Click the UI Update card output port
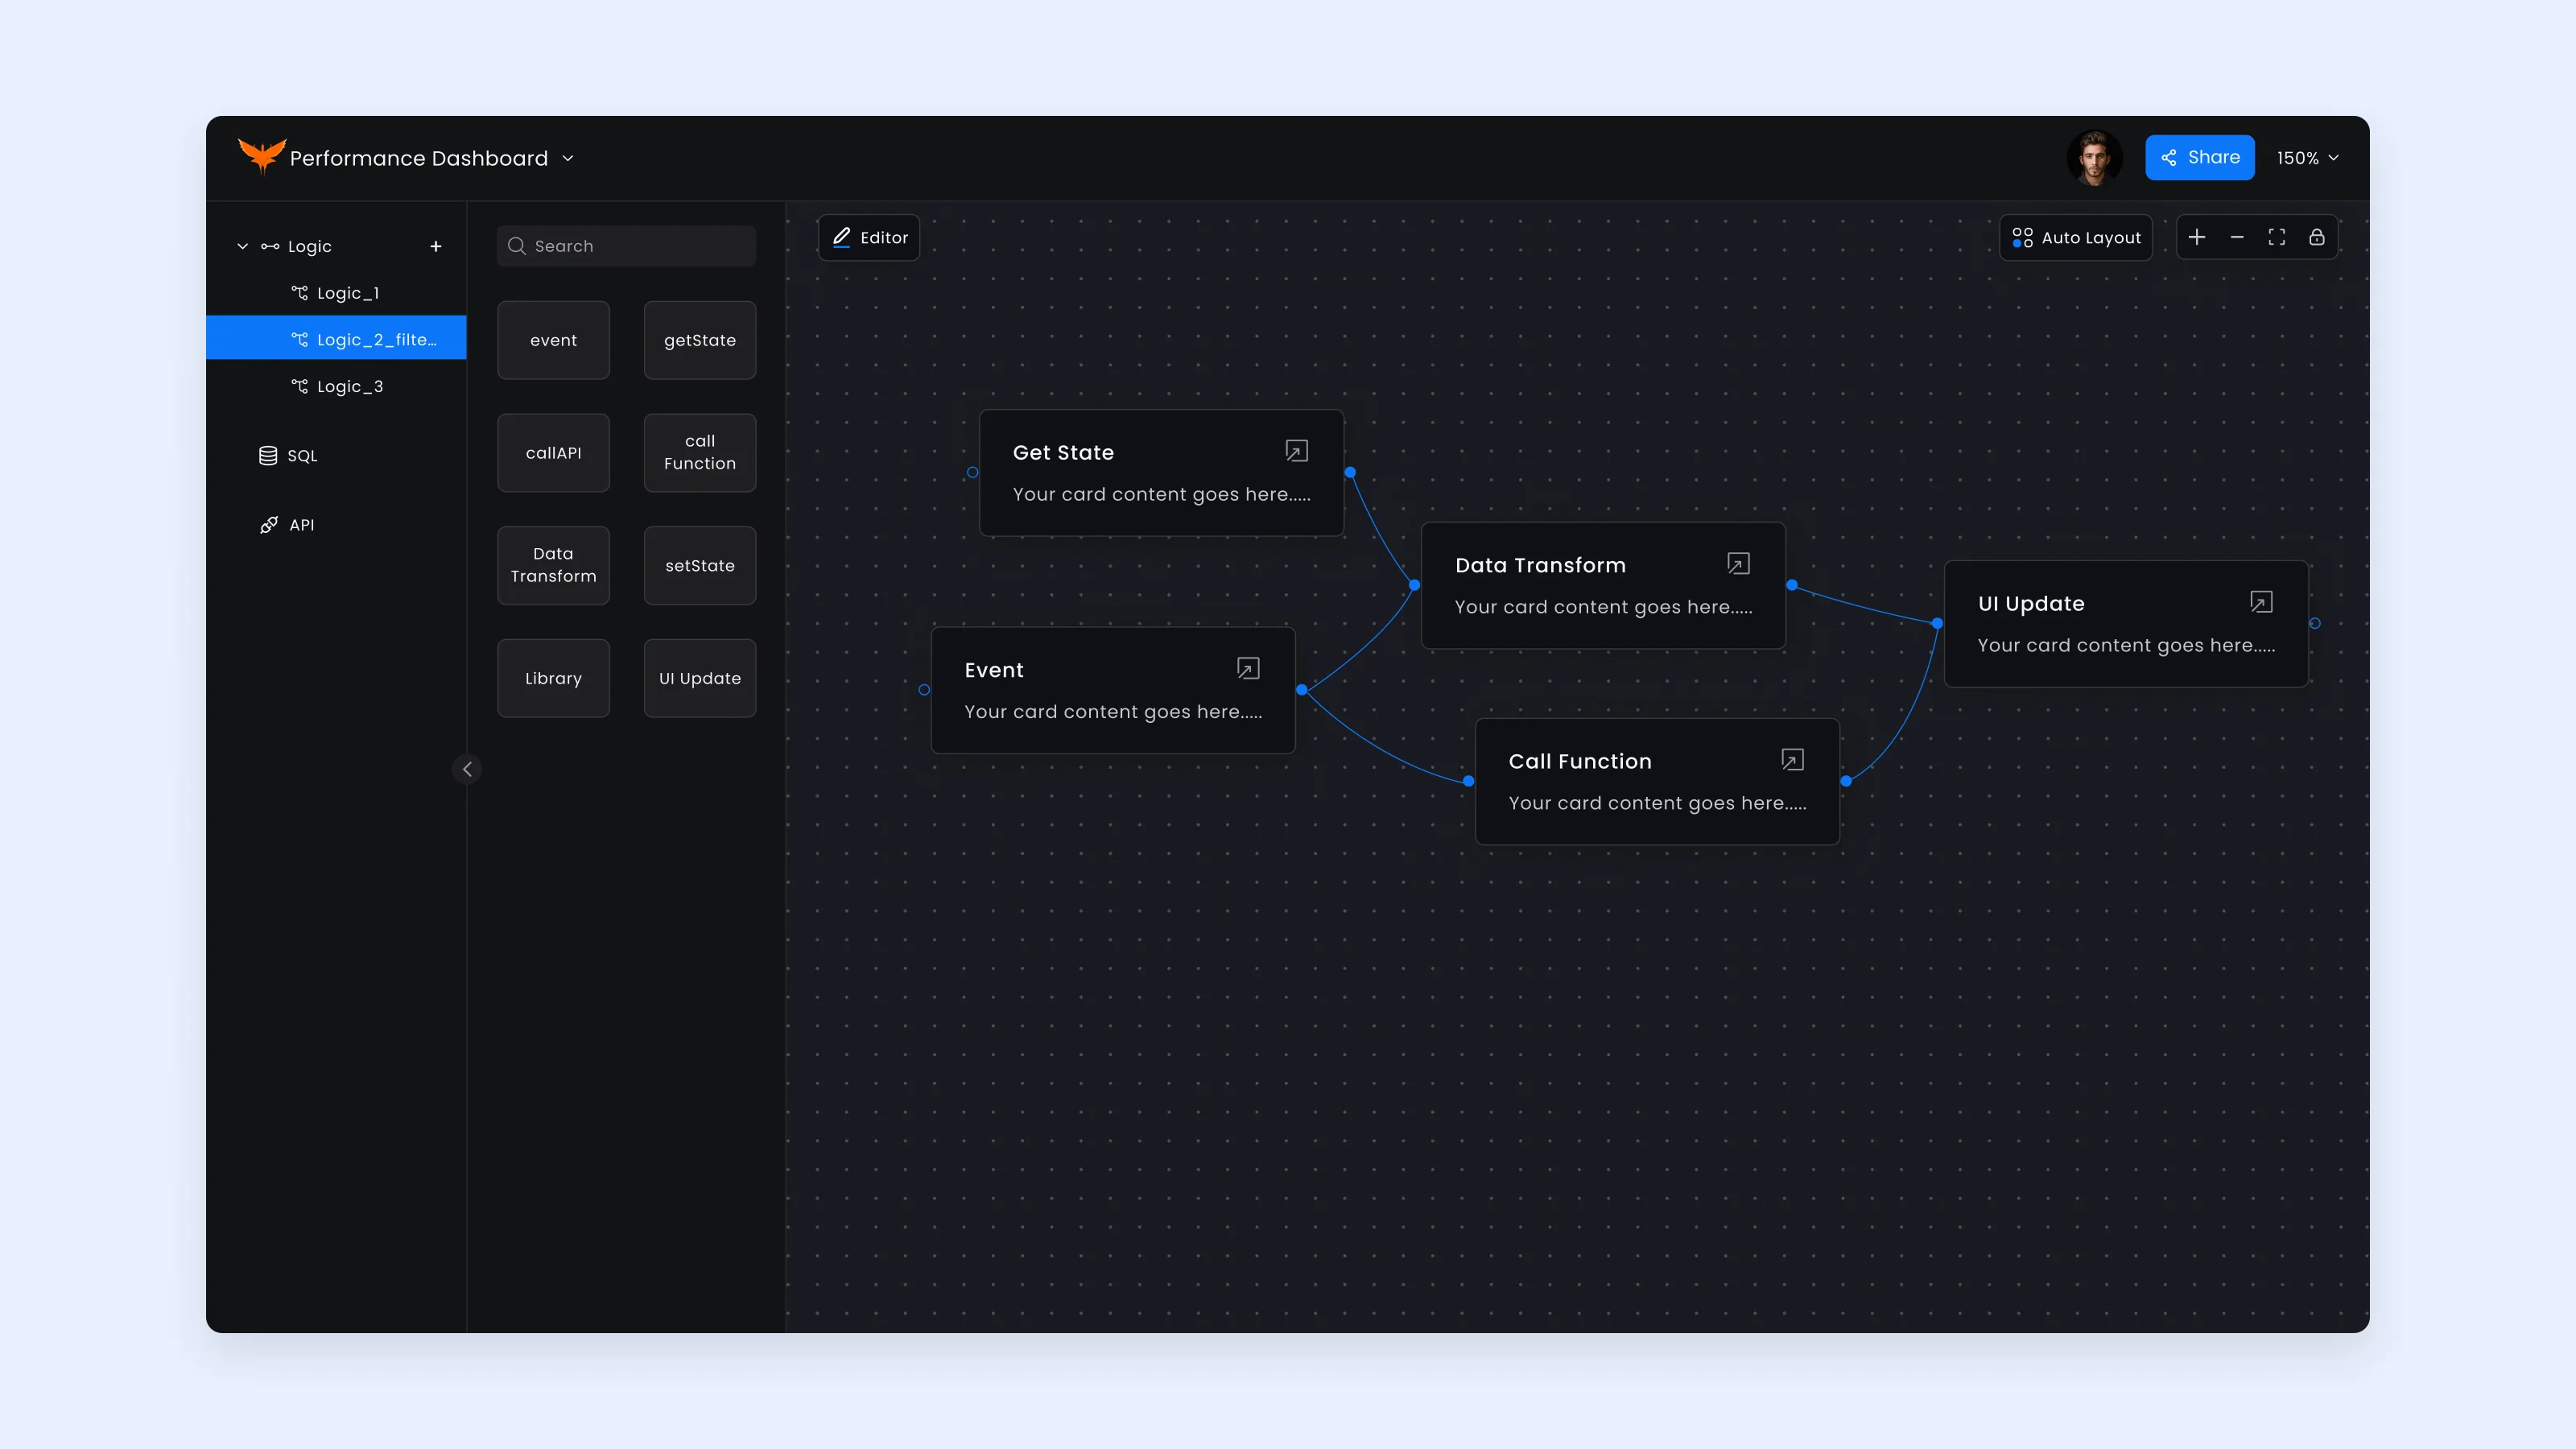 point(2315,623)
